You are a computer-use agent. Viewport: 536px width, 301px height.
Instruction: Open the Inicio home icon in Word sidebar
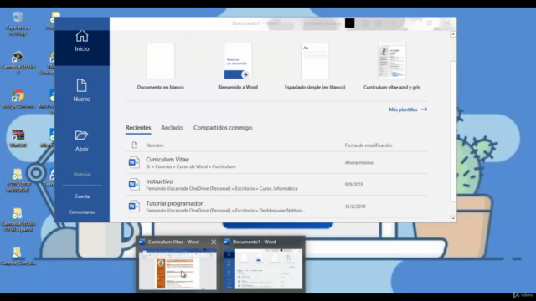tap(82, 36)
